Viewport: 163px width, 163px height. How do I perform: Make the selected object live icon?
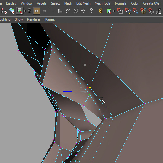(158, 11)
